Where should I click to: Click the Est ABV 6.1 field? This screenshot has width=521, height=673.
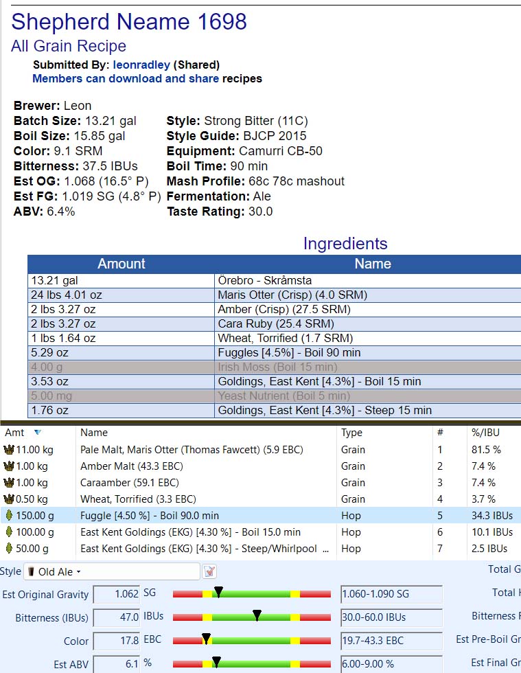[116, 663]
